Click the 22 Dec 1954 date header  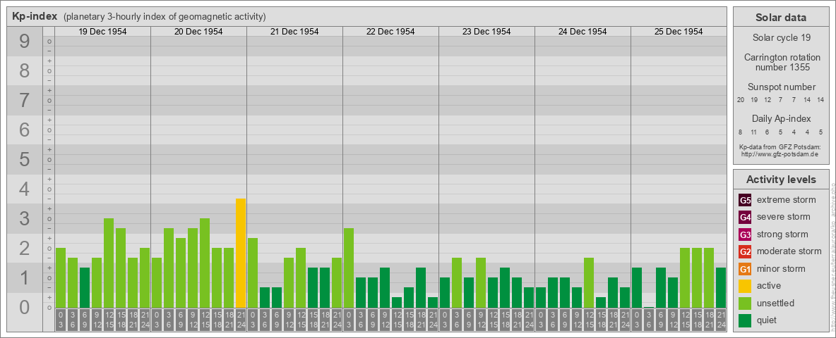[390, 32]
